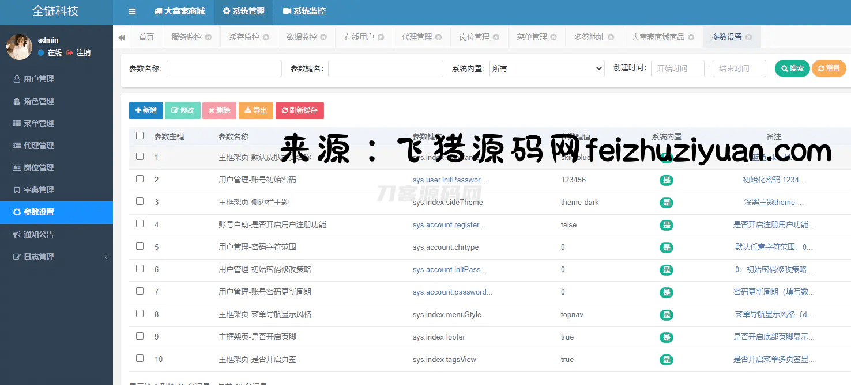
Task: Open the 开始时间 date picker field
Action: point(677,68)
